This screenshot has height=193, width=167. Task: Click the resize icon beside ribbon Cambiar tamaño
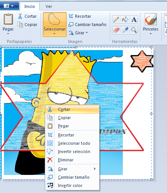[x=71, y=25]
